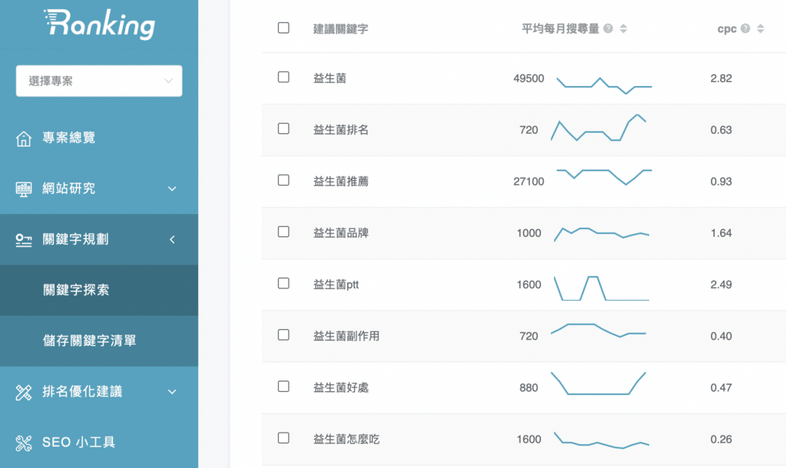
Task: Tick the 益生菌好處 checkbox
Action: click(x=283, y=387)
